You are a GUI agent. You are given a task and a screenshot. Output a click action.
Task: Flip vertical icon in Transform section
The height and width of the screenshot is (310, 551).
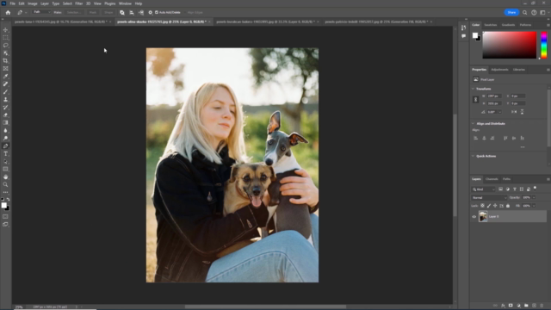pyautogui.click(x=523, y=112)
